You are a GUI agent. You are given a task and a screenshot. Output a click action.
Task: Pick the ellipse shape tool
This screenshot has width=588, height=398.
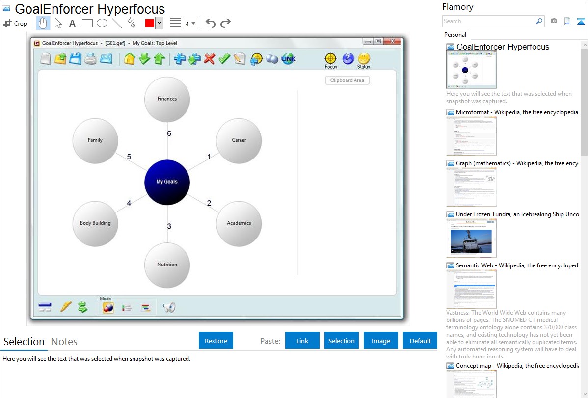pos(102,23)
